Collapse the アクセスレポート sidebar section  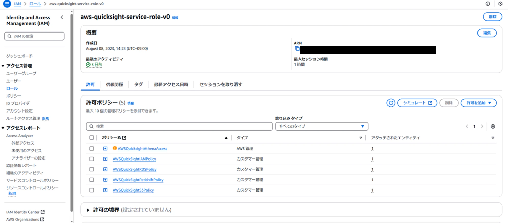3,128
